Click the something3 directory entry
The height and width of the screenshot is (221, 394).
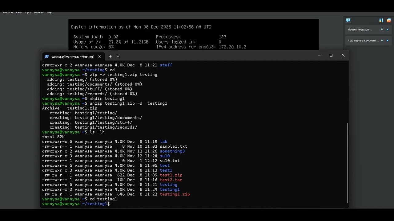coord(172,151)
